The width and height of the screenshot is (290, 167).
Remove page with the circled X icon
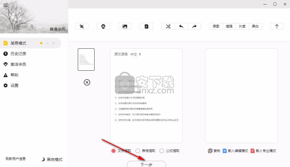87,82
